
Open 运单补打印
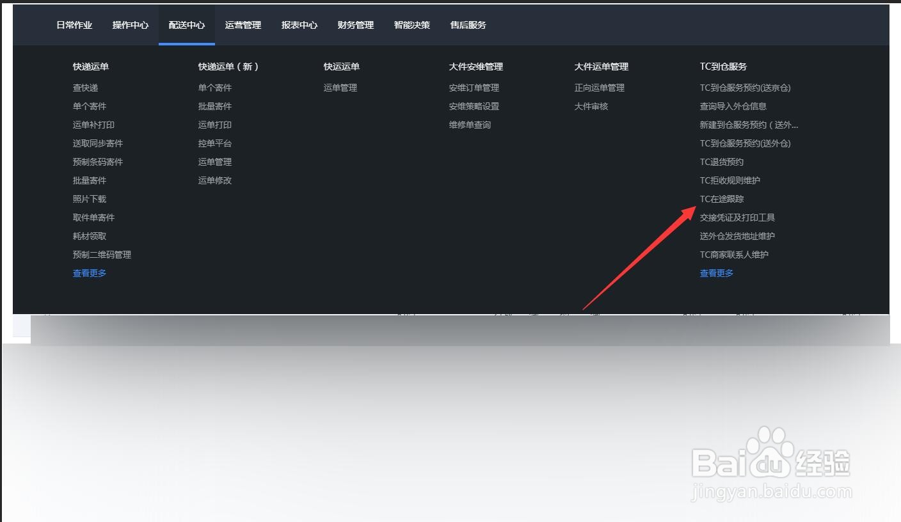click(x=93, y=125)
